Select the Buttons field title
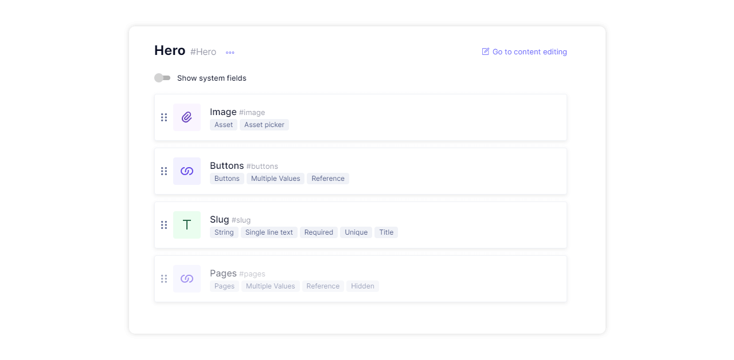This screenshot has height=360, width=734. point(227,166)
